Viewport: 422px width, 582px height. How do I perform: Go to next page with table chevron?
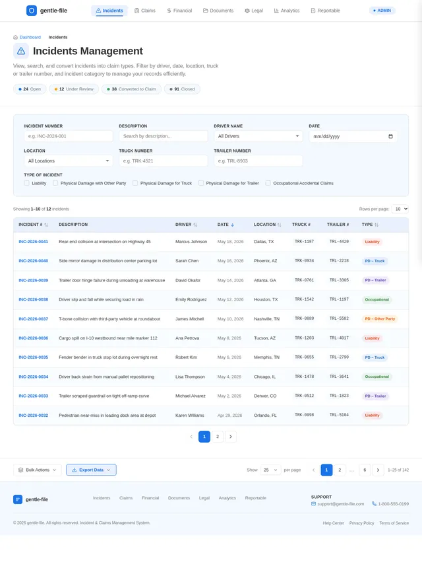(x=230, y=437)
